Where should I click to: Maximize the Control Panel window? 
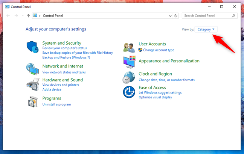tap(222, 7)
